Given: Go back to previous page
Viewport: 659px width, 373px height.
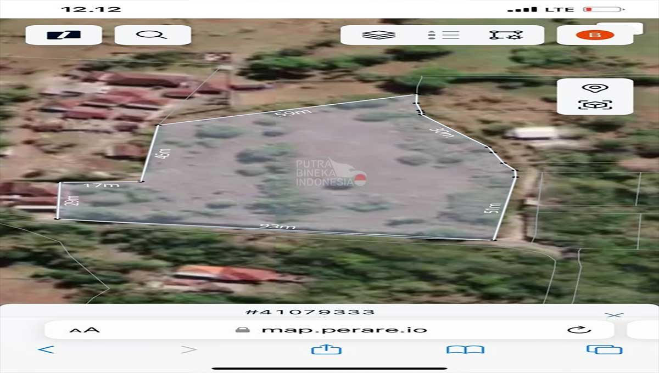Looking at the screenshot, I should [47, 349].
